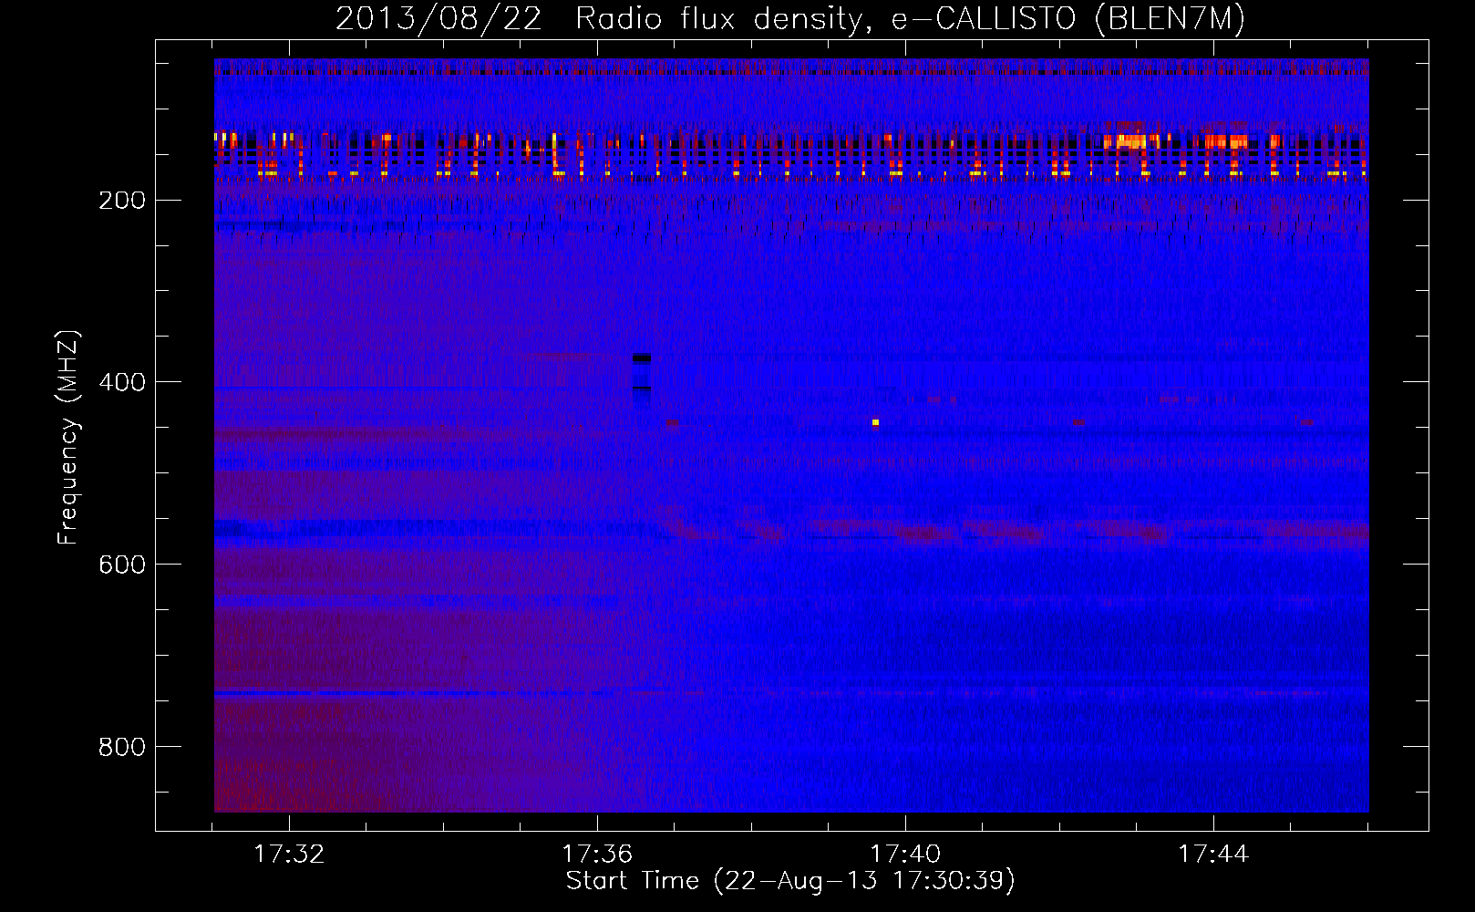Image resolution: width=1475 pixels, height=912 pixels.
Task: Click the 'Start Time (22-Aug-13 17:30:39)' label
Action: coord(789,881)
